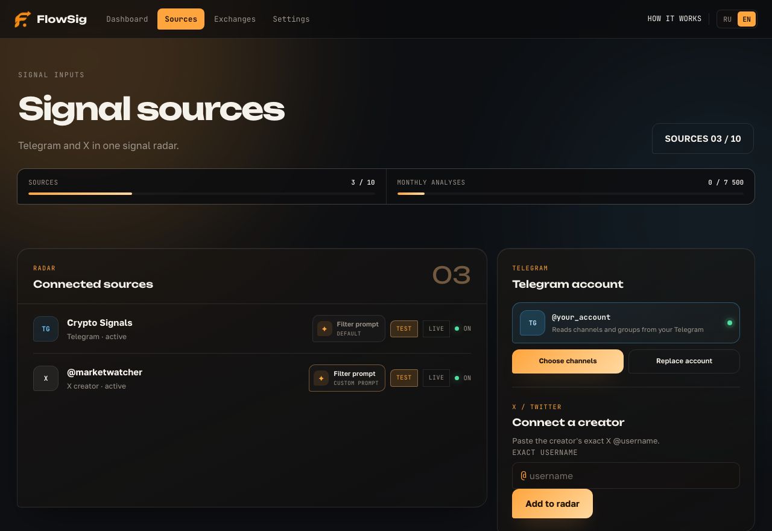Switch Crypto Signals to LIVE mode
Image resolution: width=772 pixels, height=531 pixels.
[x=436, y=329]
